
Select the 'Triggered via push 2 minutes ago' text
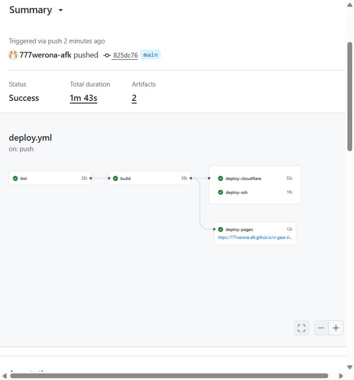tap(57, 41)
